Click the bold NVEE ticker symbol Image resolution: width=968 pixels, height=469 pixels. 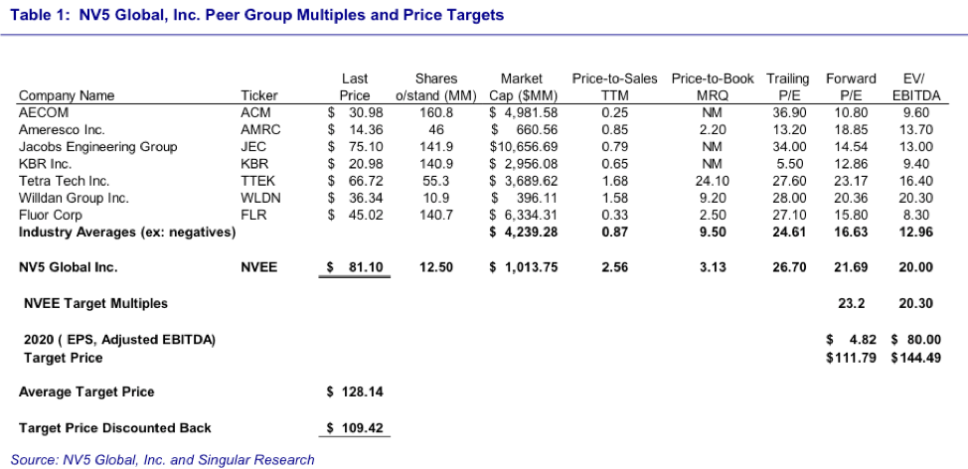[259, 267]
